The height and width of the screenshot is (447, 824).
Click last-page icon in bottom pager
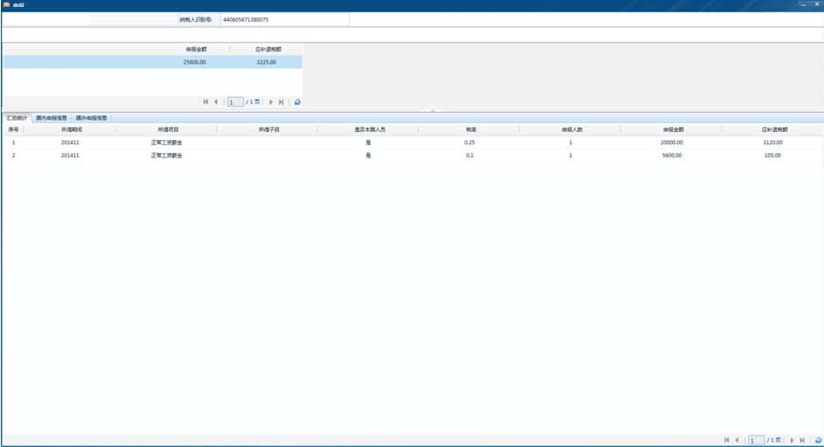[803, 440]
